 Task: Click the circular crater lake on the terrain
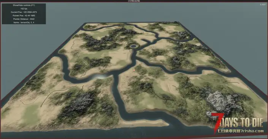click(x=133, y=46)
